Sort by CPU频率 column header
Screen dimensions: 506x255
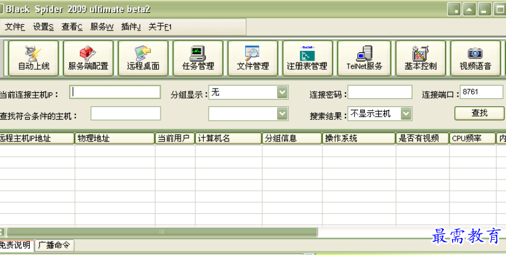tap(473, 138)
